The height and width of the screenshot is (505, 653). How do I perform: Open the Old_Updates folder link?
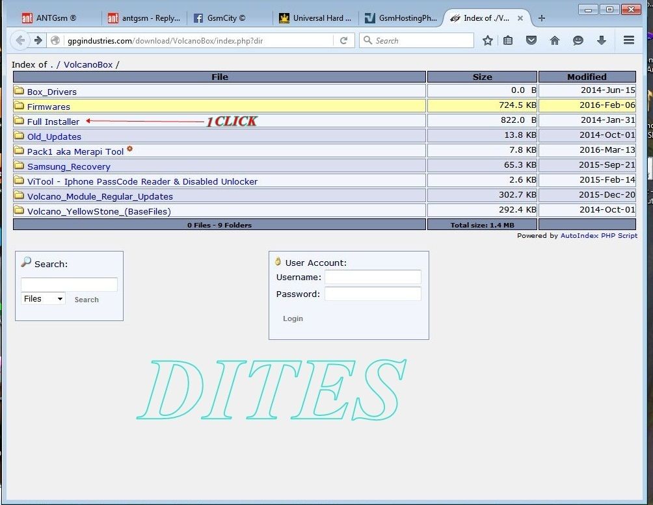coord(54,136)
